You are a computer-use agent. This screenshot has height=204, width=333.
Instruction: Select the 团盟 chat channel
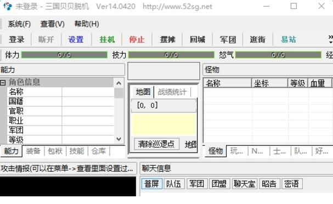pos(219,184)
